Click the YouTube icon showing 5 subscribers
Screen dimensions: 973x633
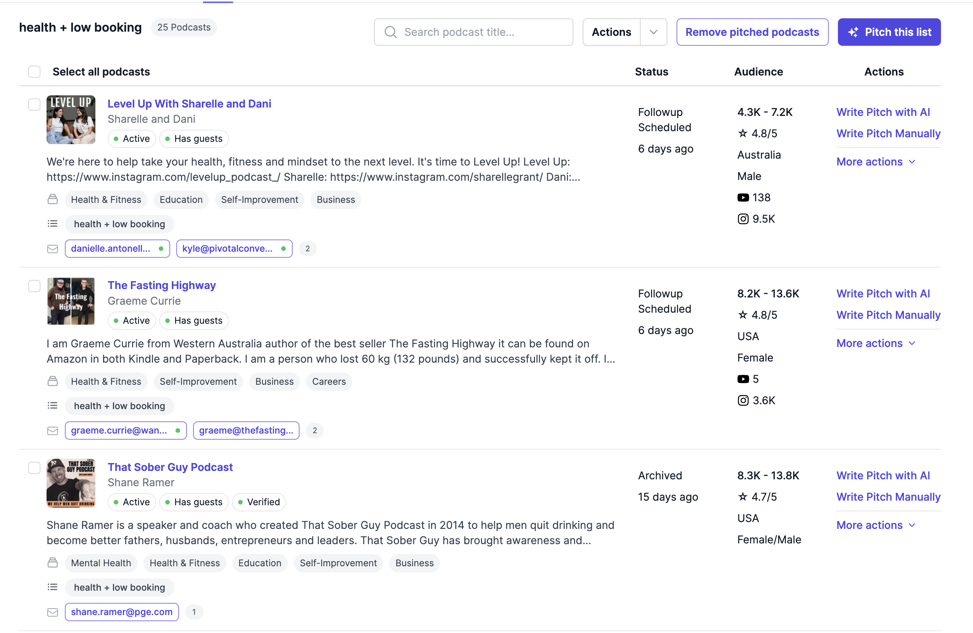[x=743, y=378]
